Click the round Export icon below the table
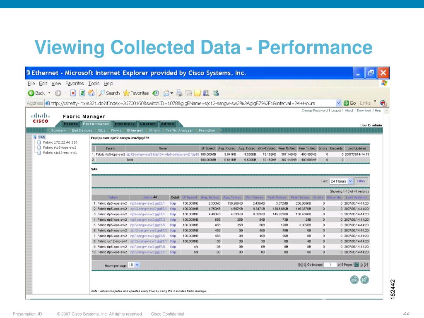This screenshot has width=424, height=318. (x=364, y=279)
